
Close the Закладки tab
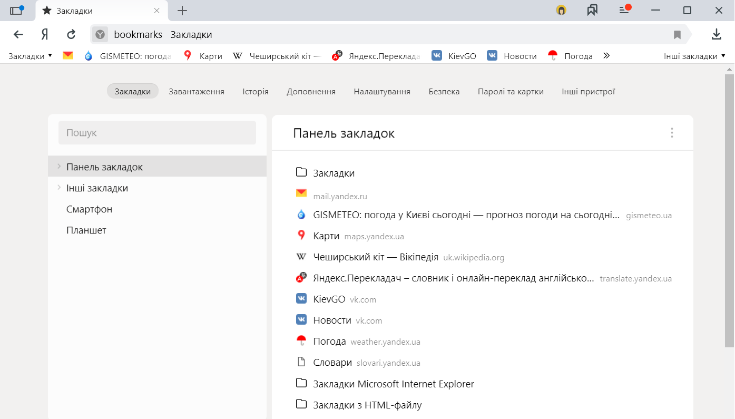click(156, 11)
